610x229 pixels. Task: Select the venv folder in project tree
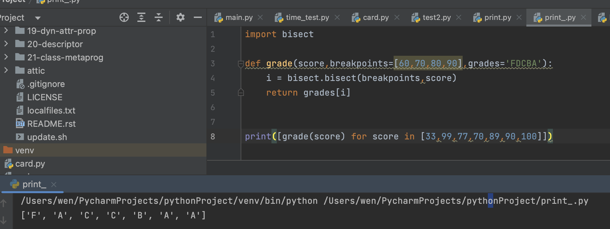25,150
